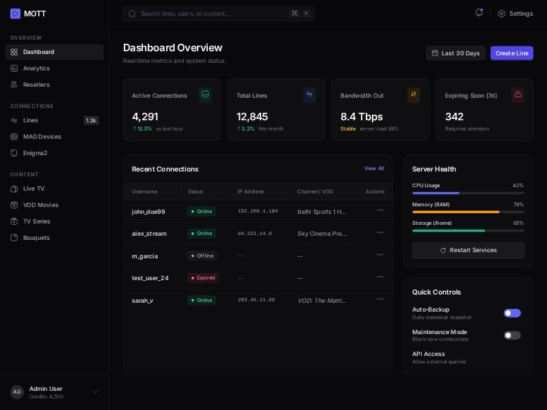Click the Settings gear icon
Image resolution: width=547 pixels, height=410 pixels.
click(502, 14)
